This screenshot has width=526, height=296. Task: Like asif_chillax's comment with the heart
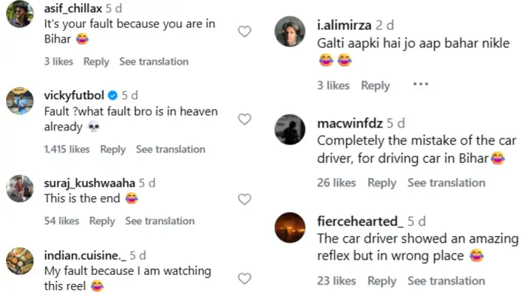click(244, 32)
